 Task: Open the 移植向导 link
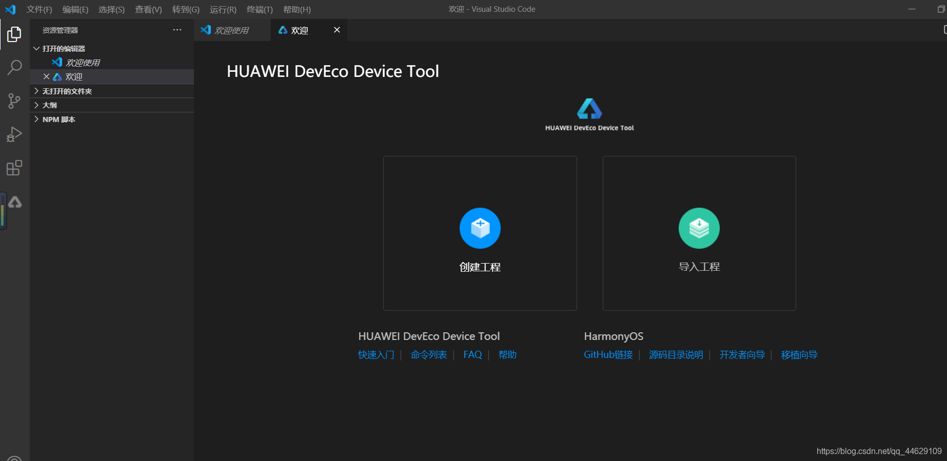(x=799, y=355)
